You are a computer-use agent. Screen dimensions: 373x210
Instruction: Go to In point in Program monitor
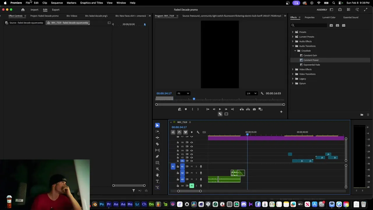click(x=208, y=109)
